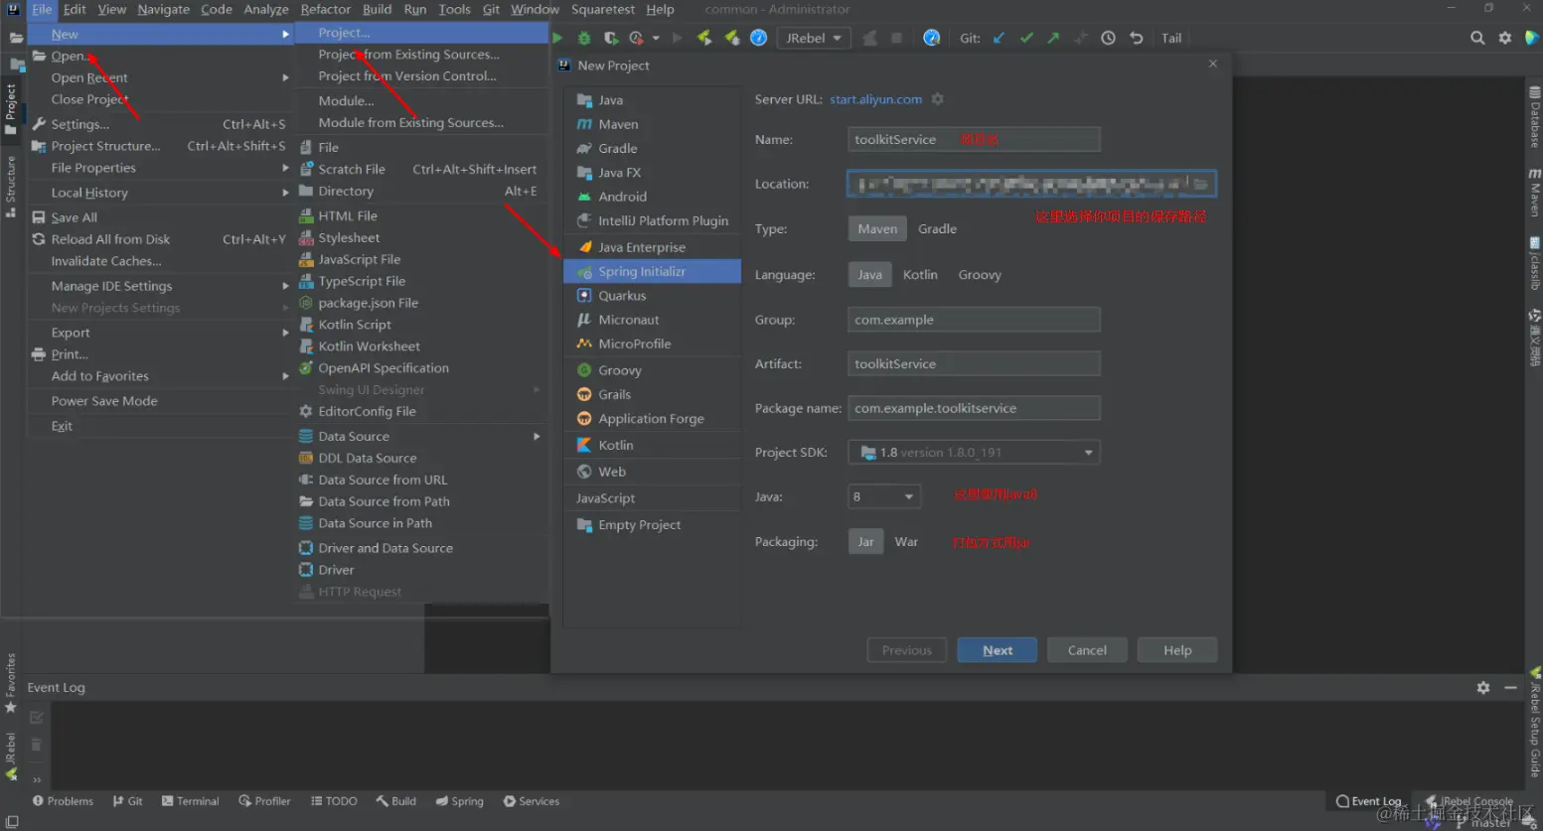Click the Debug bug icon
This screenshot has width=1543, height=831.
[584, 38]
